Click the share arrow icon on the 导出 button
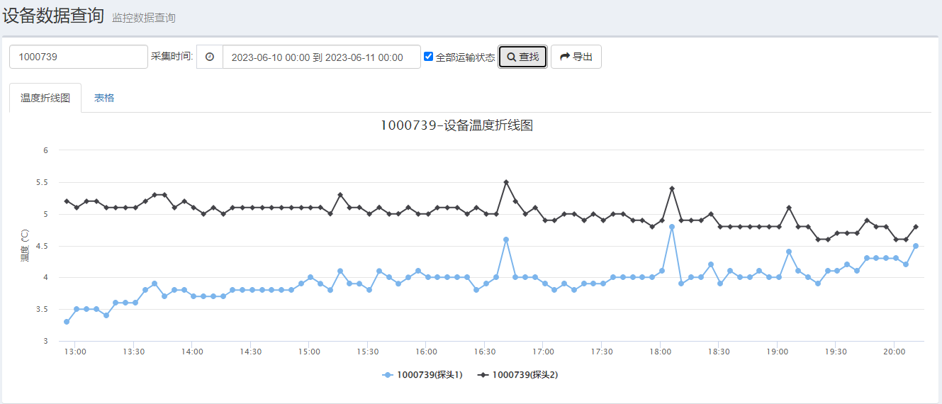This screenshot has width=942, height=404. pos(565,57)
